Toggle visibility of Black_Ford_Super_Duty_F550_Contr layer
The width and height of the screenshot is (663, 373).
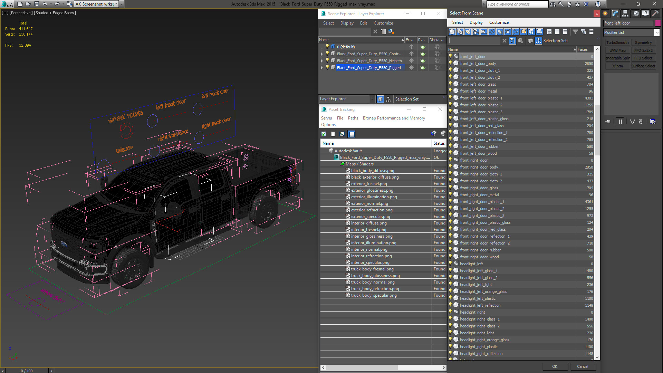(x=327, y=53)
